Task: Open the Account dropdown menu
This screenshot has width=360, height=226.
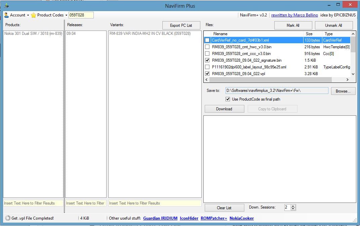Action: [17, 15]
